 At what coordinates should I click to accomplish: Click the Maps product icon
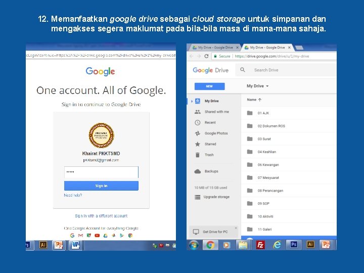pos(88,236)
